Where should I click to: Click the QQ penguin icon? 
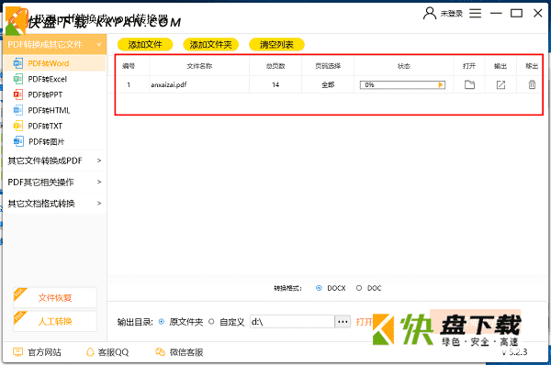[90, 352]
